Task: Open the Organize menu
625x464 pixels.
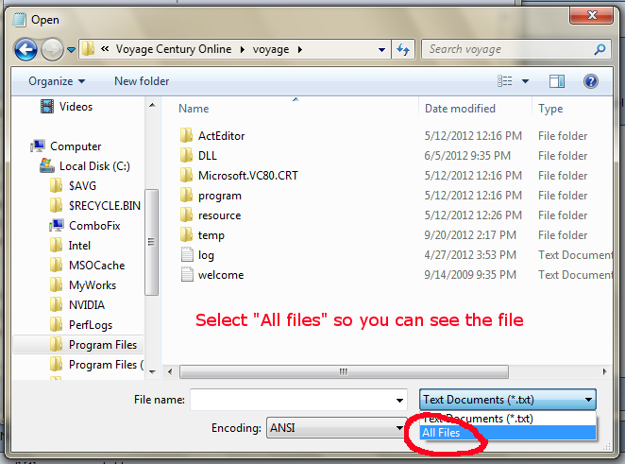Action: point(57,81)
